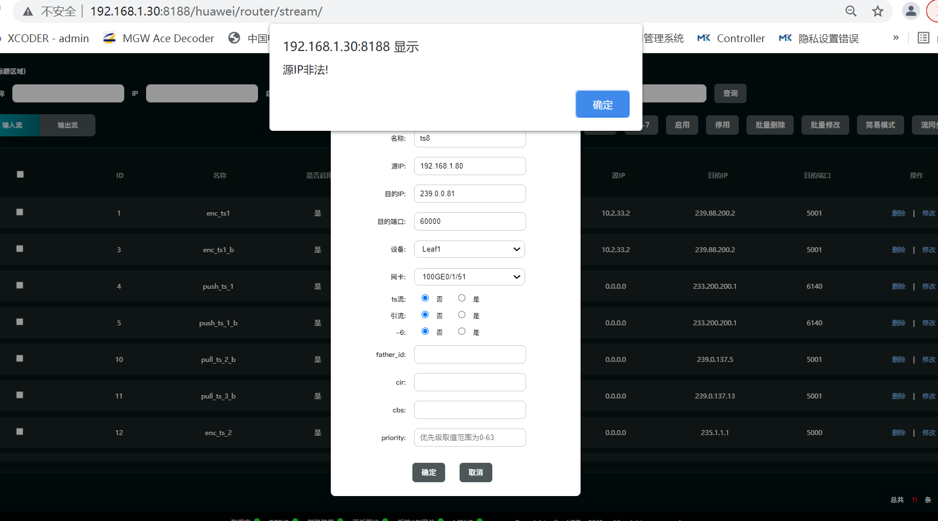Click 确定 on the 源IP非法 alert
Viewport: 938px width, 521px height.
pos(602,104)
